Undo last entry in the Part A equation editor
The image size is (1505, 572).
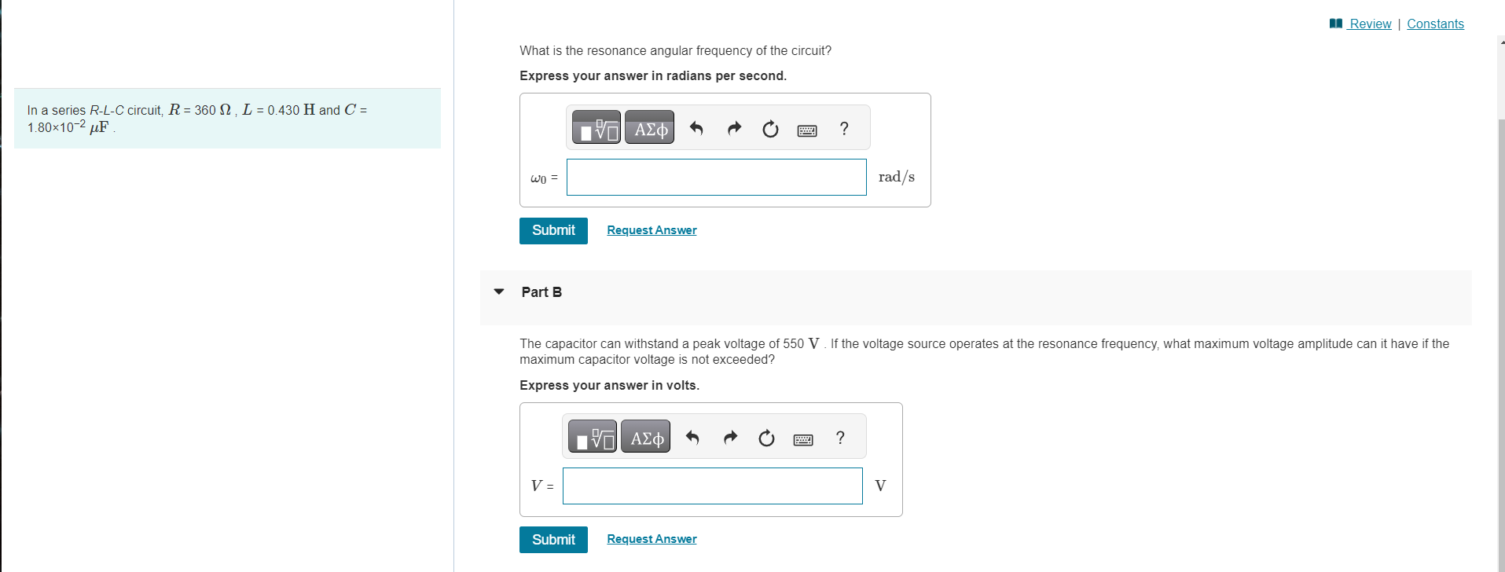pos(696,128)
